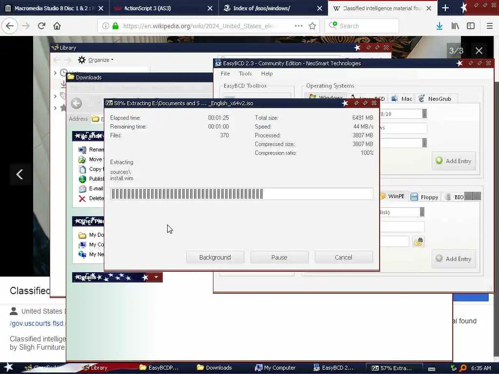Screen dimensions: 499x374
Task: Click the Background button in 7-Zip
Action: [x=215, y=257]
